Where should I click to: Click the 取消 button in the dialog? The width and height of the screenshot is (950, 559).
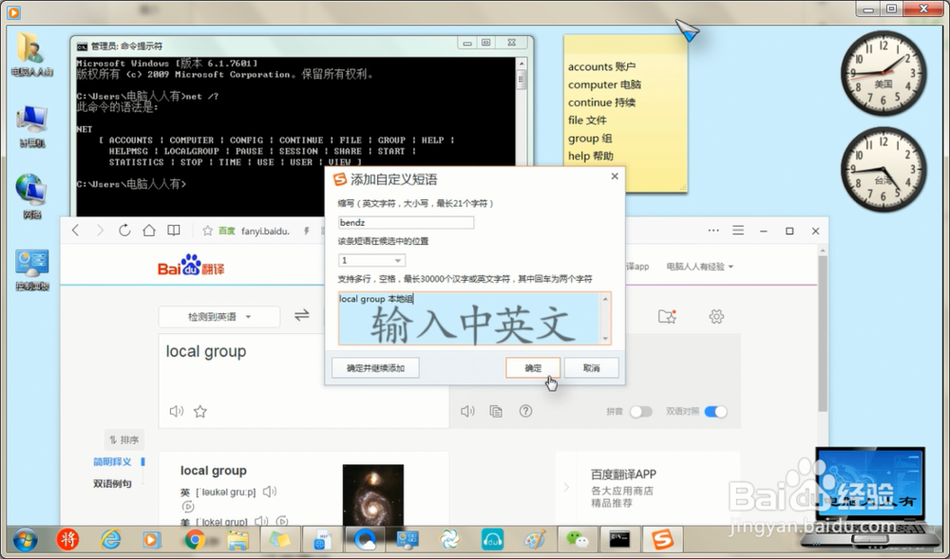click(591, 368)
